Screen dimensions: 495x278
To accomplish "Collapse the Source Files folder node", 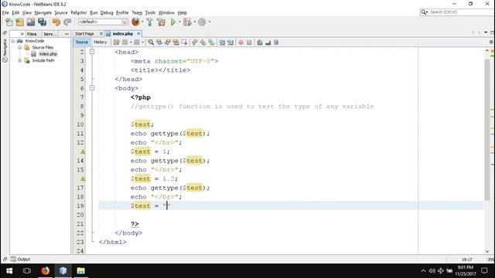I will [20, 47].
